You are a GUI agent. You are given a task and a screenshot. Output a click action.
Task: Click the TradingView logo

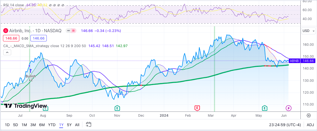26,106
